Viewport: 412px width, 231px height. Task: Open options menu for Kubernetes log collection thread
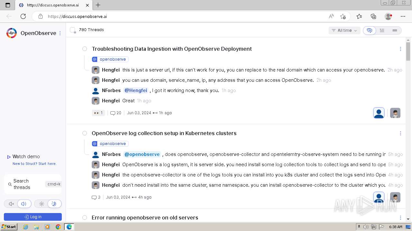[400, 133]
